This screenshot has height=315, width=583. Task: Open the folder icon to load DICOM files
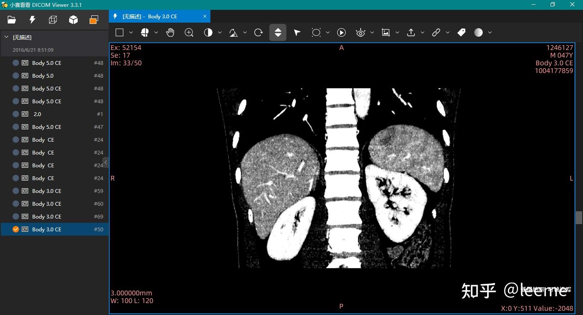coord(12,20)
